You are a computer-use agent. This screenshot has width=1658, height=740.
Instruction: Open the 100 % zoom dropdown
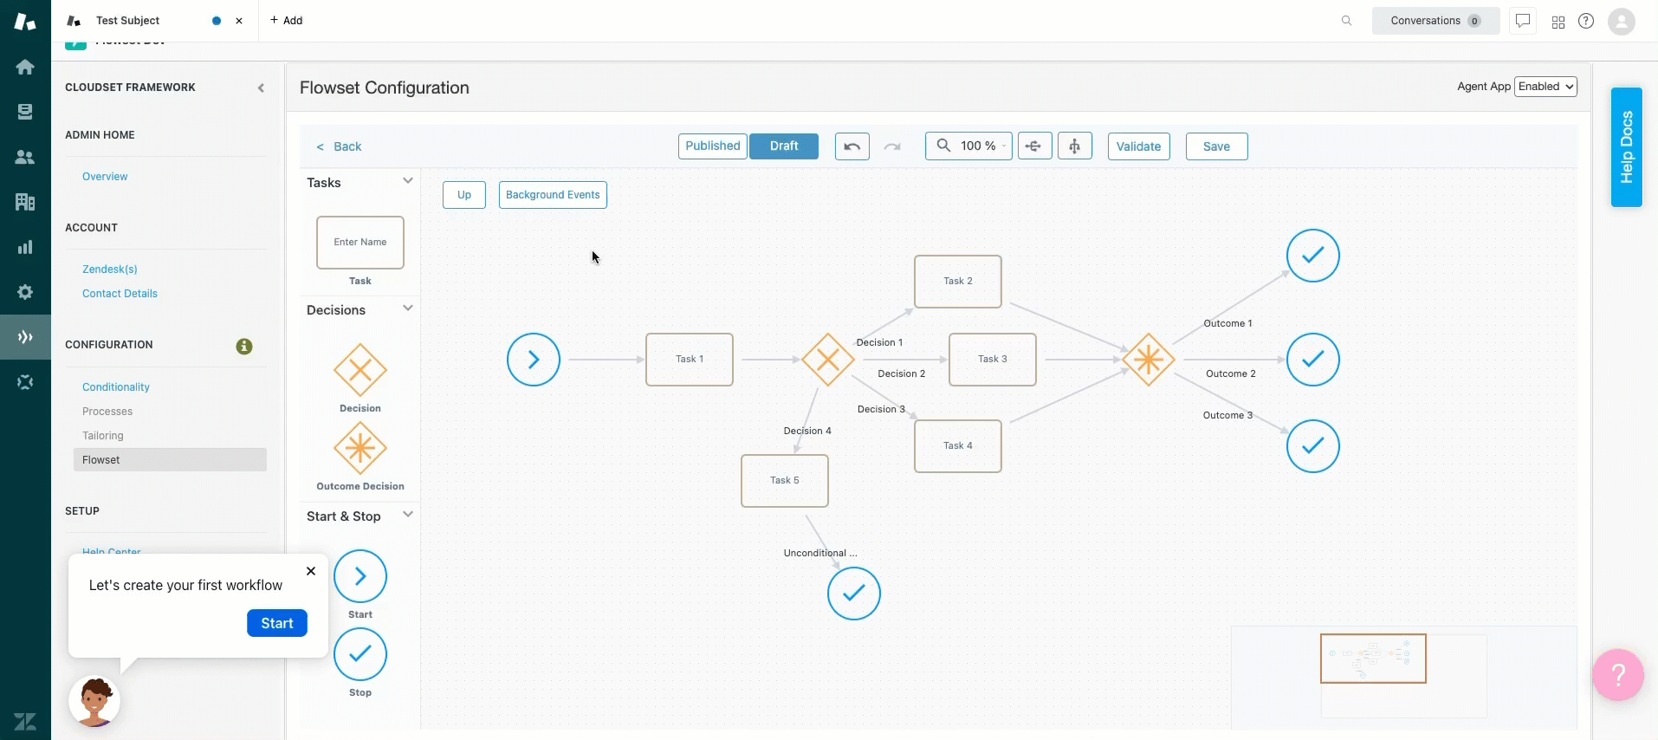(x=968, y=146)
